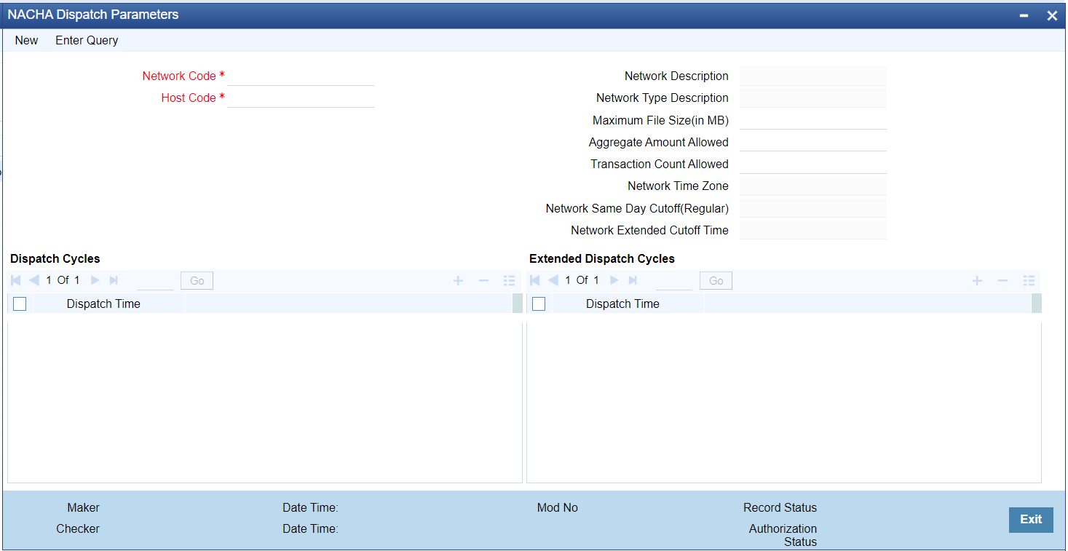Viewport: 1068px width, 551px height.
Task: Go to previous page in Dispatch Cycles
Action: pos(33,280)
